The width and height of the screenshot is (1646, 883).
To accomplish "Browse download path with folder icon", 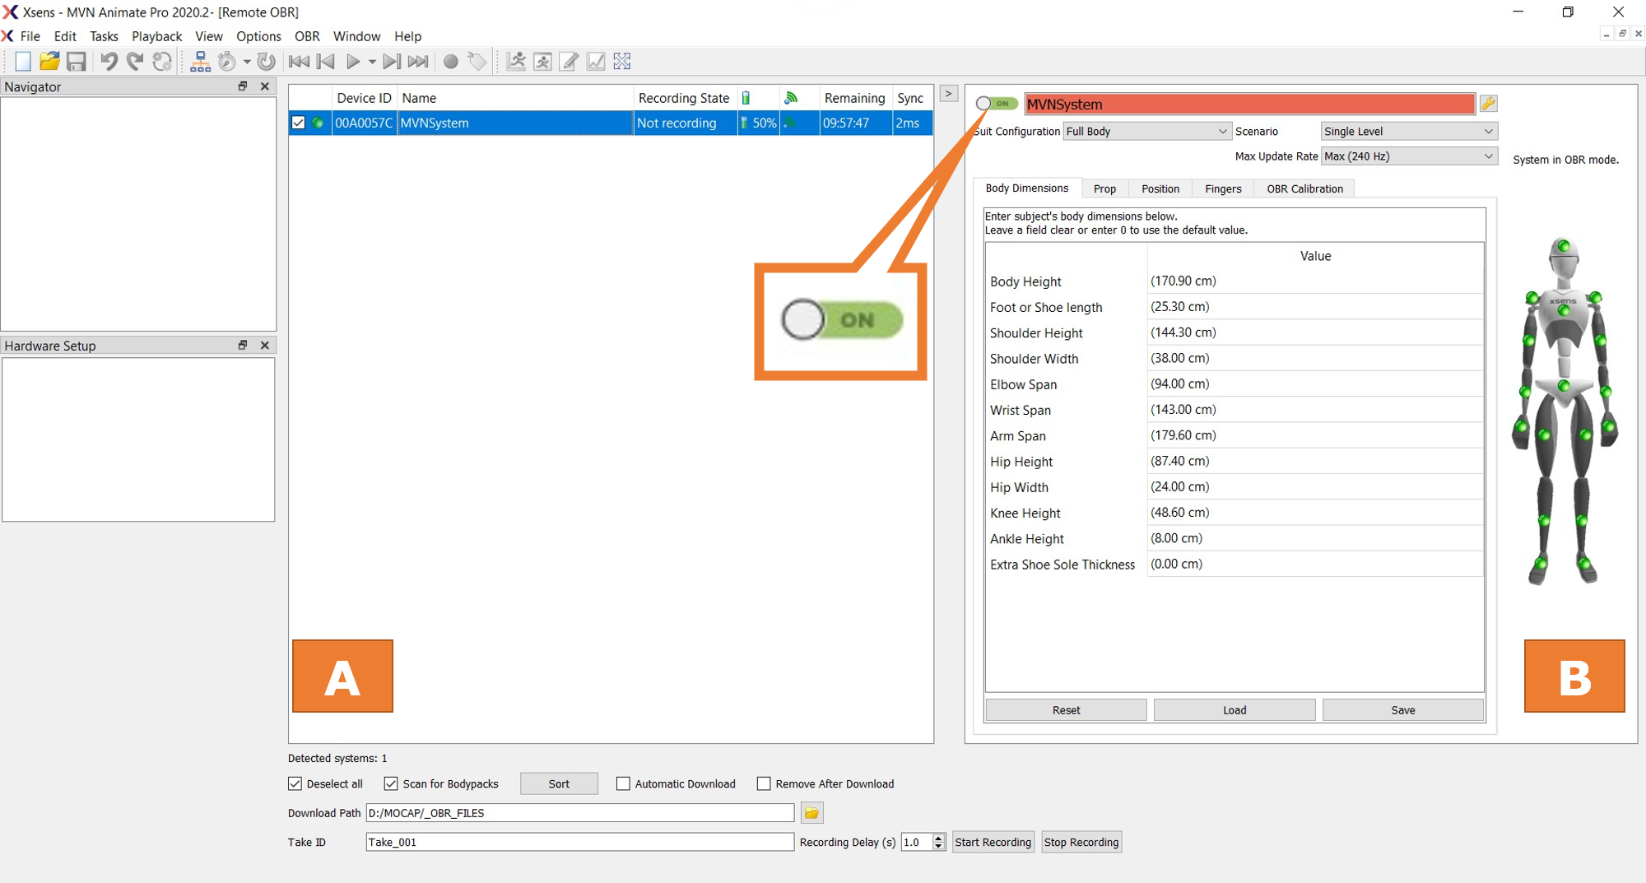I will (811, 813).
